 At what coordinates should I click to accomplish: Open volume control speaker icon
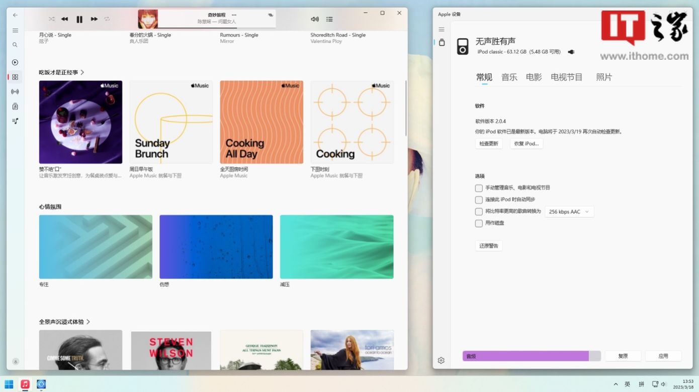(315, 19)
